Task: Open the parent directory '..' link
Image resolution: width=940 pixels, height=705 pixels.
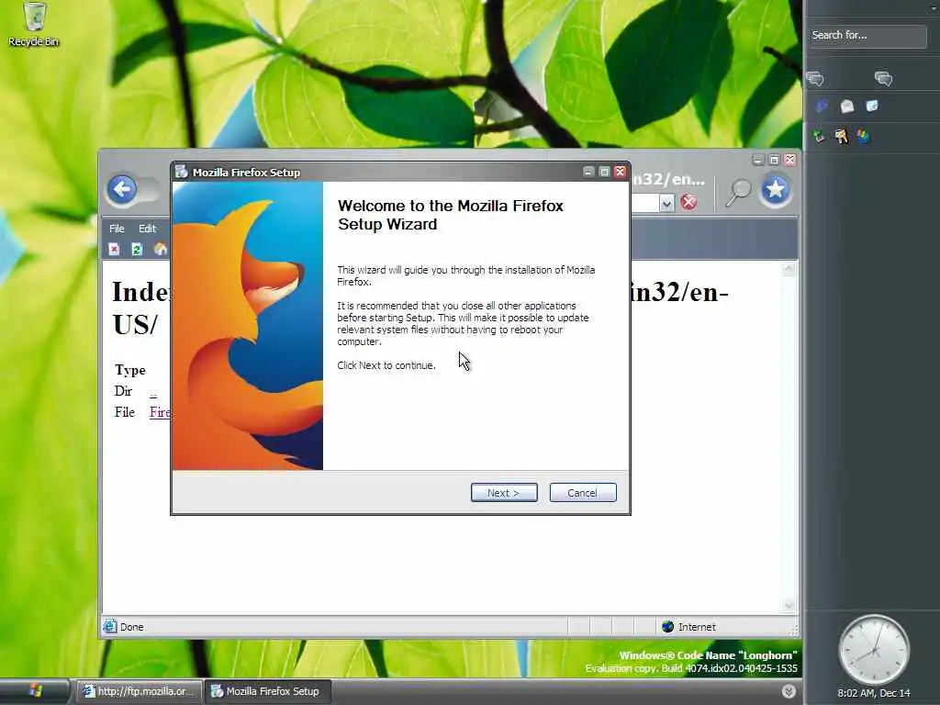Action: [x=153, y=392]
